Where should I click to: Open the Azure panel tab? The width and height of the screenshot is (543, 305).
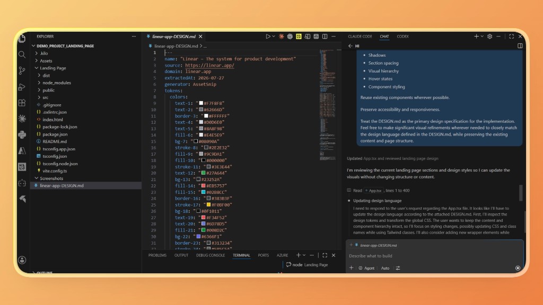click(x=282, y=255)
